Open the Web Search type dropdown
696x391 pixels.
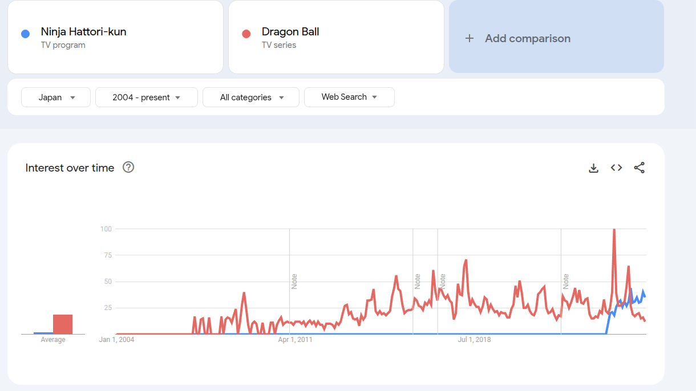coord(349,97)
